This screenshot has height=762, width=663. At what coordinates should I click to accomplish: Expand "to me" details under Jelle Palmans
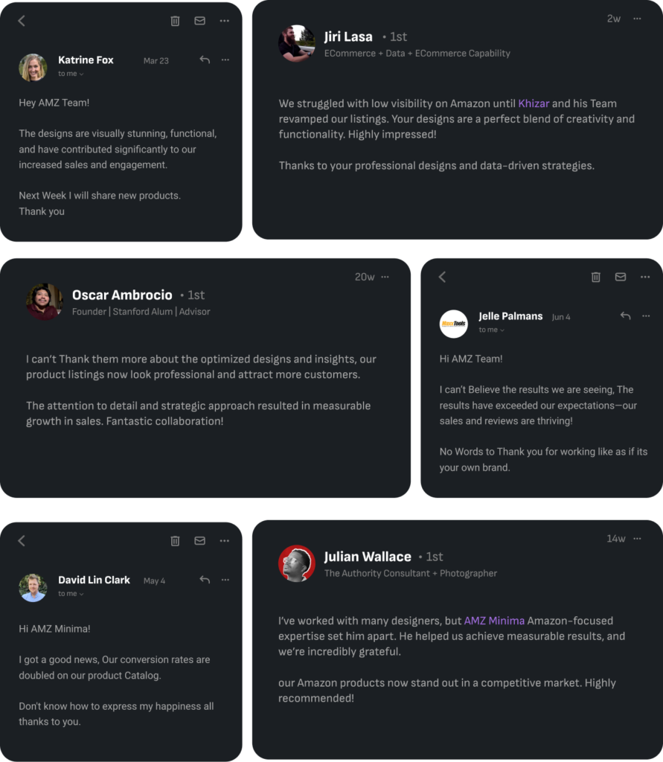click(492, 330)
